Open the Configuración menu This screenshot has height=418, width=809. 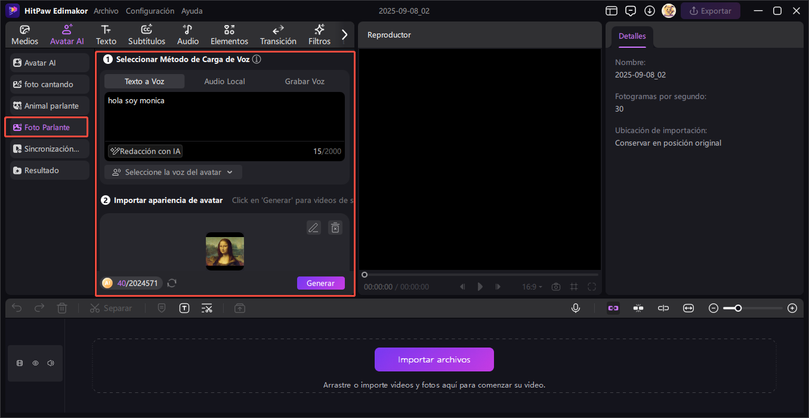coord(150,11)
